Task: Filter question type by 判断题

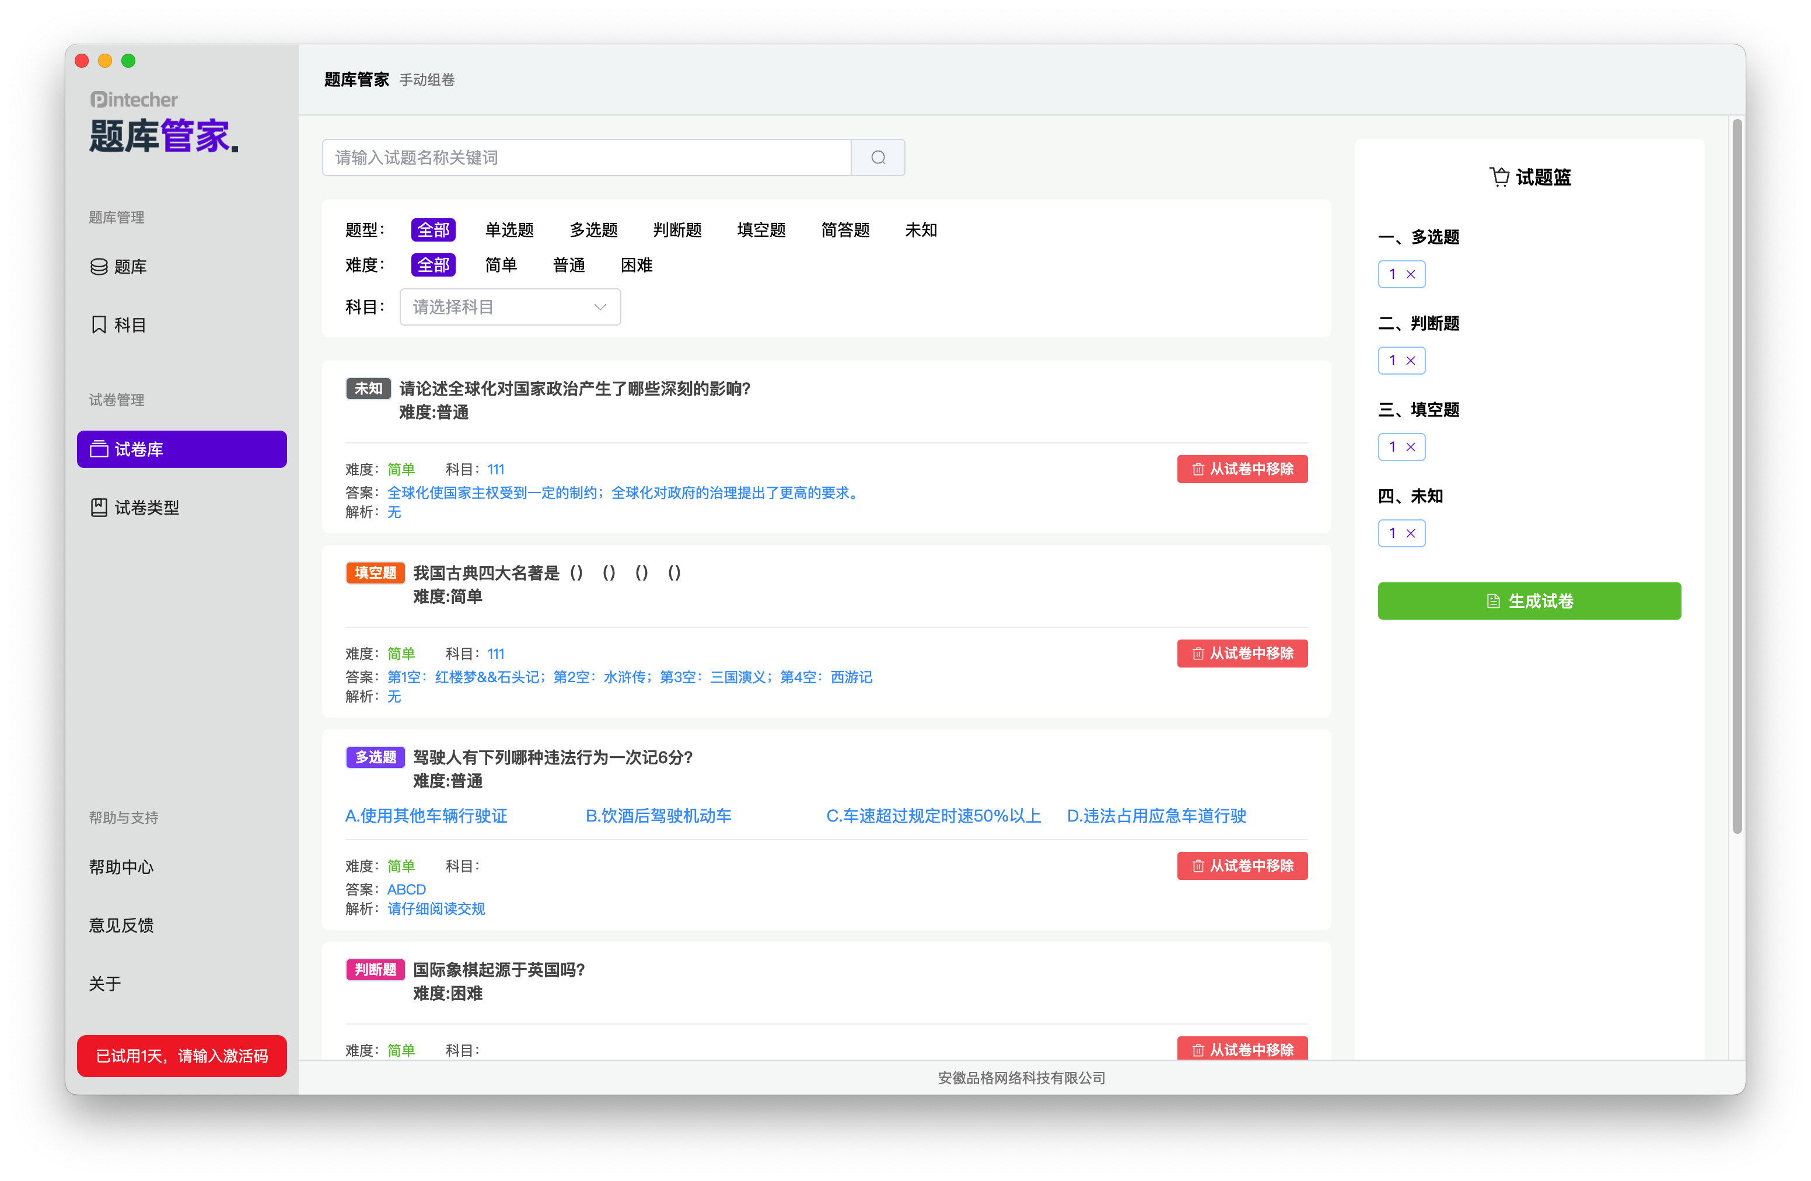Action: [x=676, y=230]
